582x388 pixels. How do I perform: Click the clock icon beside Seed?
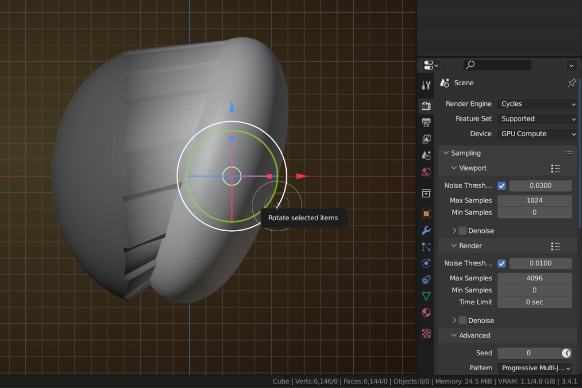[x=566, y=353]
